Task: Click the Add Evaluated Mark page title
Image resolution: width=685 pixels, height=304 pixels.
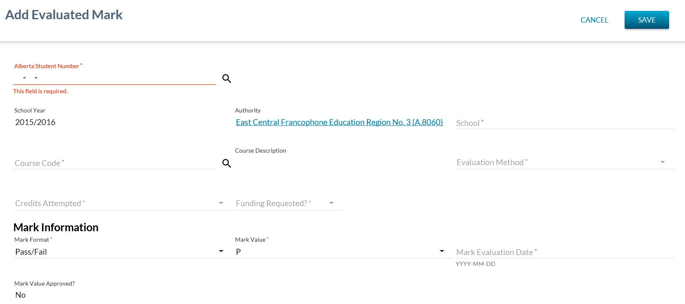Action: 64,15
